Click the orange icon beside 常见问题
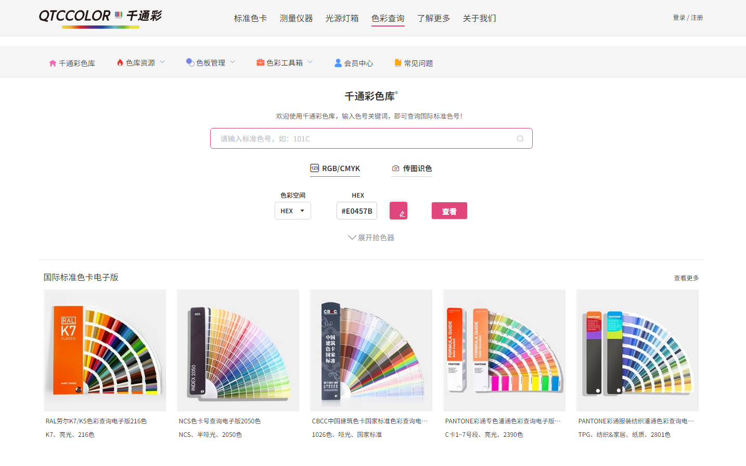 [398, 63]
